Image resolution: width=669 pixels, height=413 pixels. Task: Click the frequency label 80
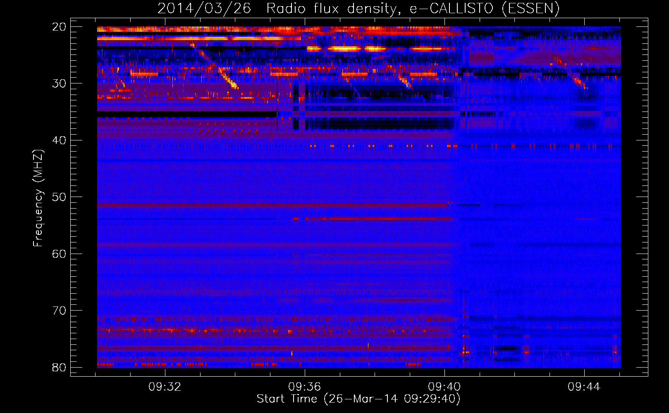pos(59,368)
